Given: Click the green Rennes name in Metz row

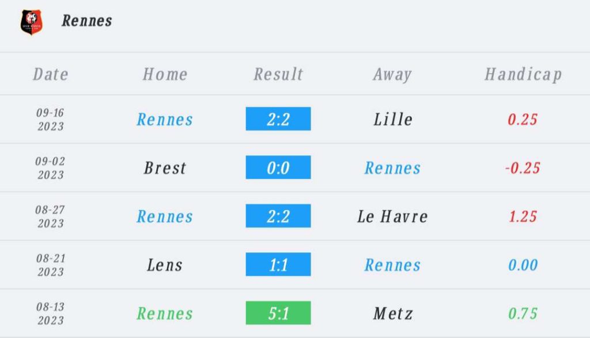Looking at the screenshot, I should (x=165, y=313).
